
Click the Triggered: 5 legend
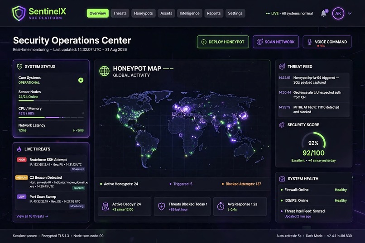point(181,184)
